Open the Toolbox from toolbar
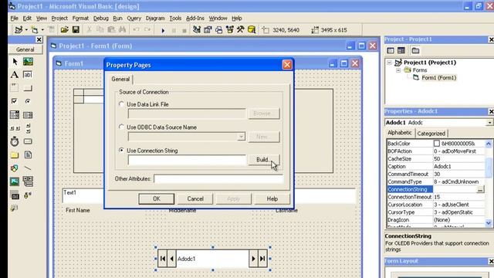 pyautogui.click(x=240, y=30)
